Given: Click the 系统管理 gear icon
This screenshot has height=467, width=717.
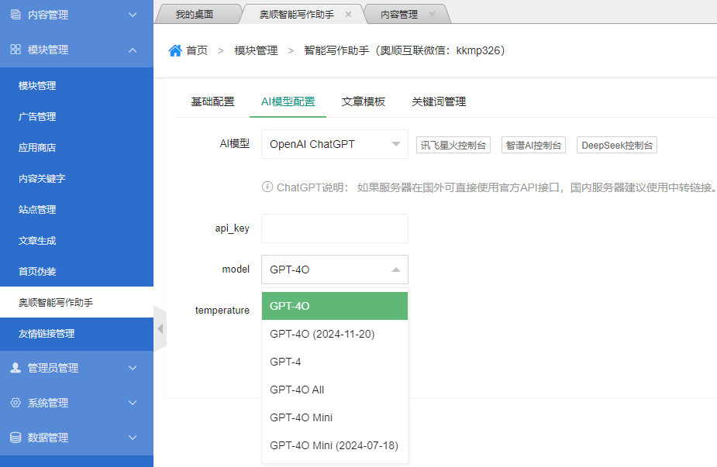Looking at the screenshot, I should pos(16,403).
